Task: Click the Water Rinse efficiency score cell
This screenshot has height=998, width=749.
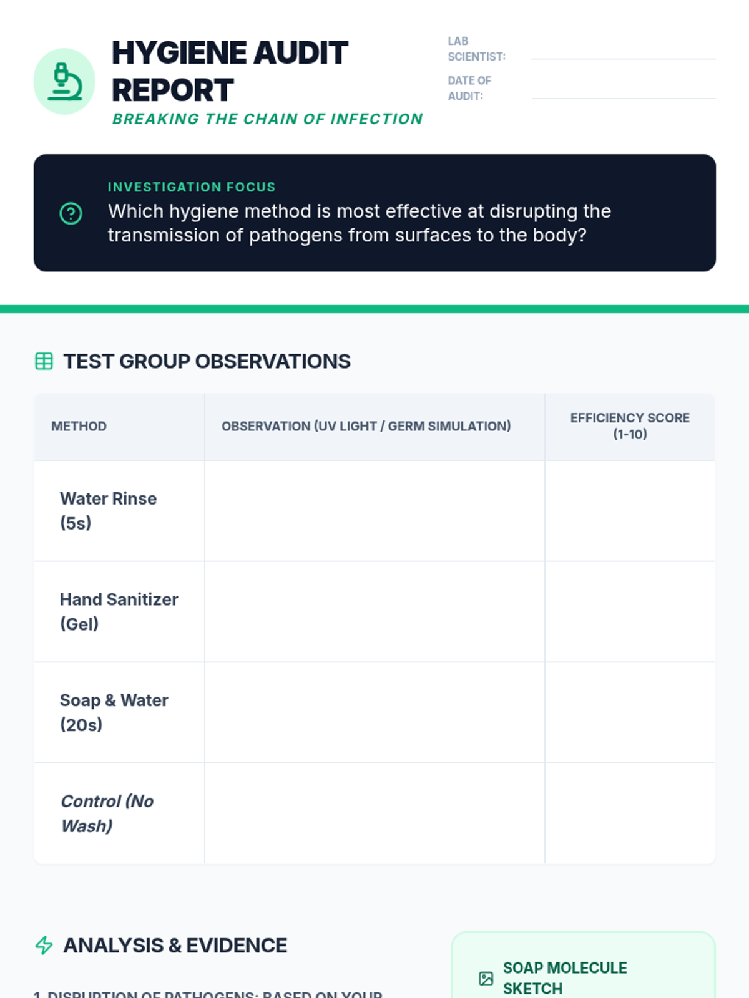Action: [x=630, y=511]
